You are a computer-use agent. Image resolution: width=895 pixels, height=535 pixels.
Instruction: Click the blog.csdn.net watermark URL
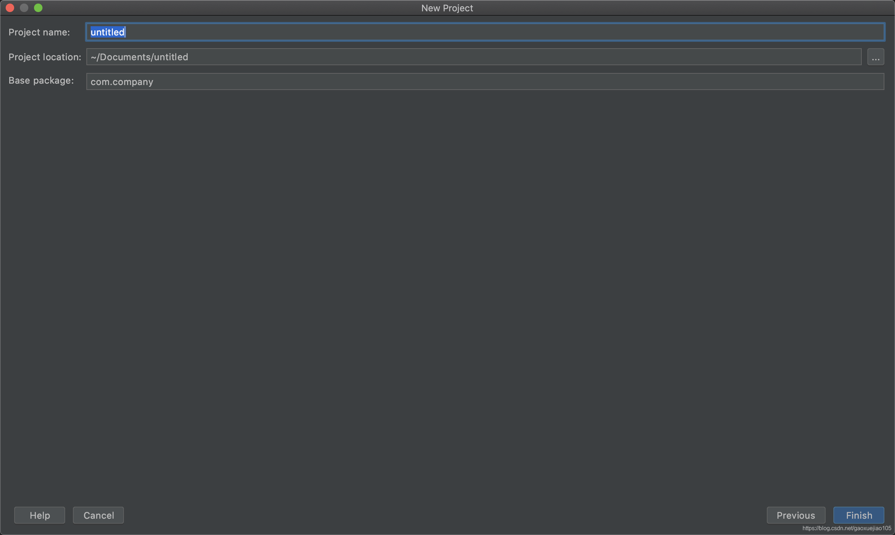[x=846, y=528]
